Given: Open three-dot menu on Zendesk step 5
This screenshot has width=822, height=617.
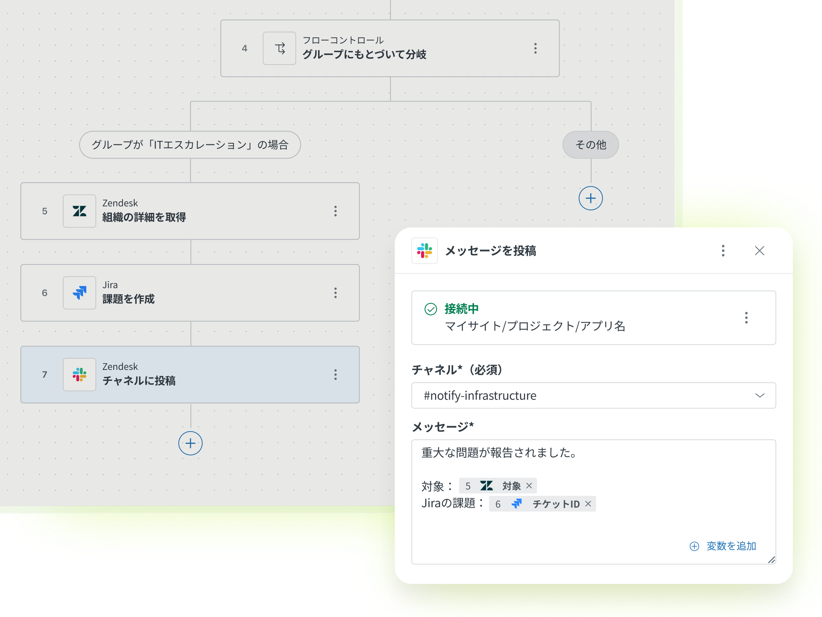Looking at the screenshot, I should pyautogui.click(x=335, y=211).
